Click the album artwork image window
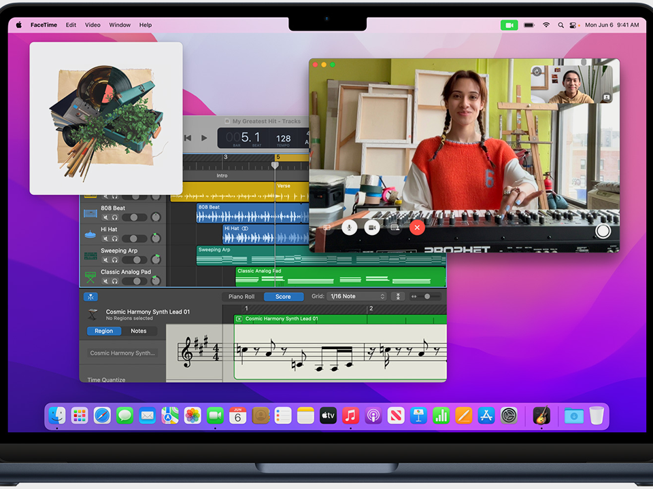Image resolution: width=653 pixels, height=489 pixels. pos(106,118)
